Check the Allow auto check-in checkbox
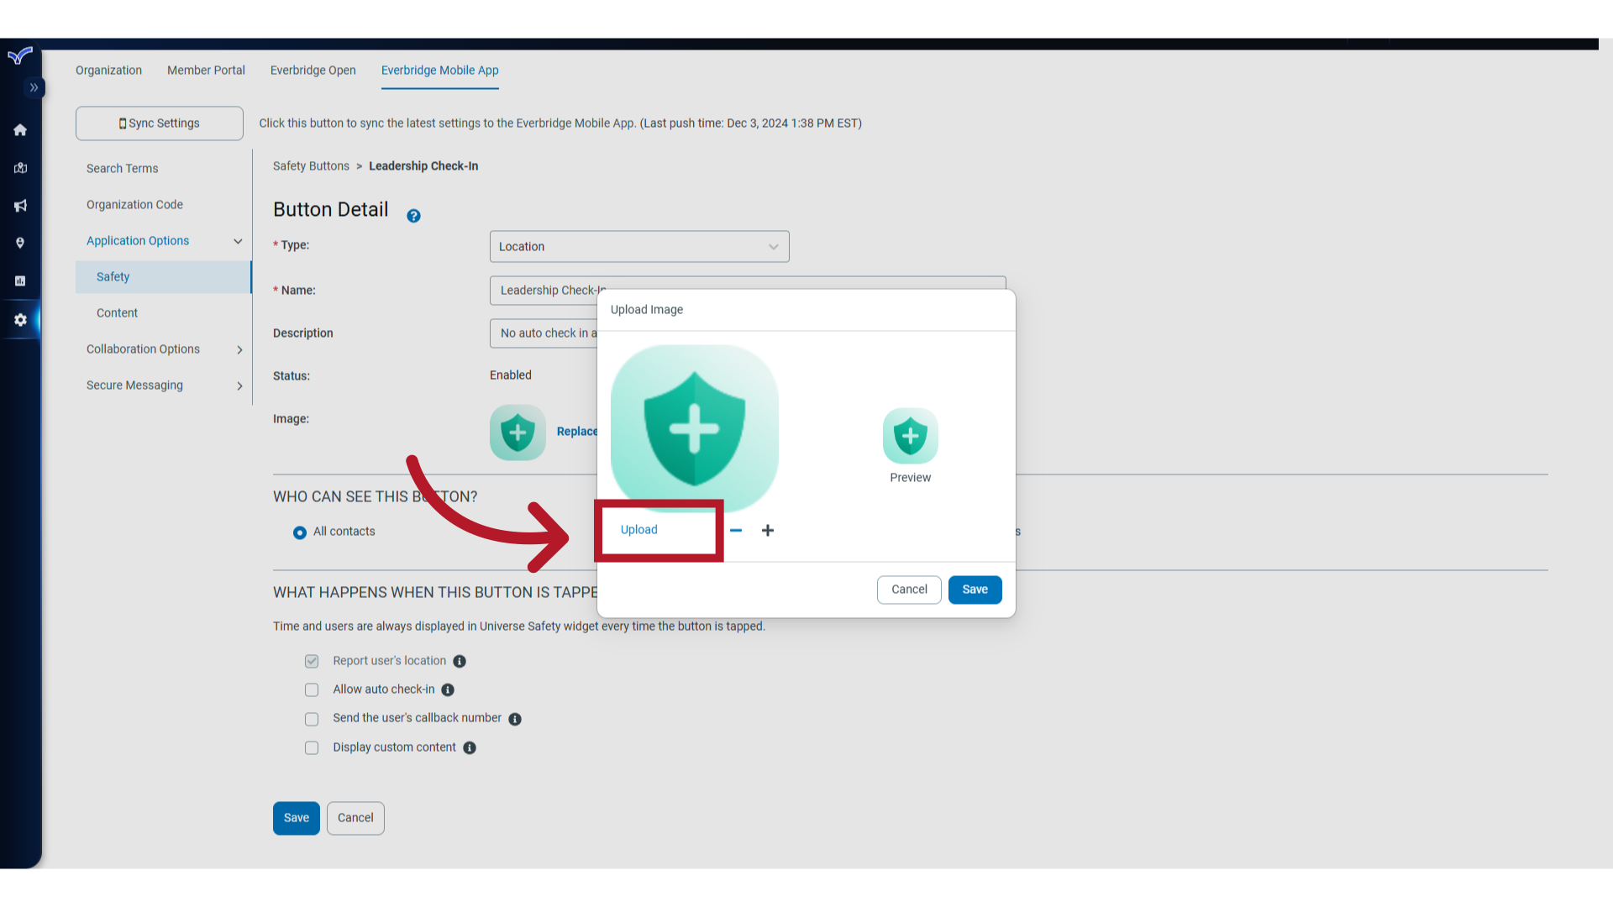 (x=312, y=689)
